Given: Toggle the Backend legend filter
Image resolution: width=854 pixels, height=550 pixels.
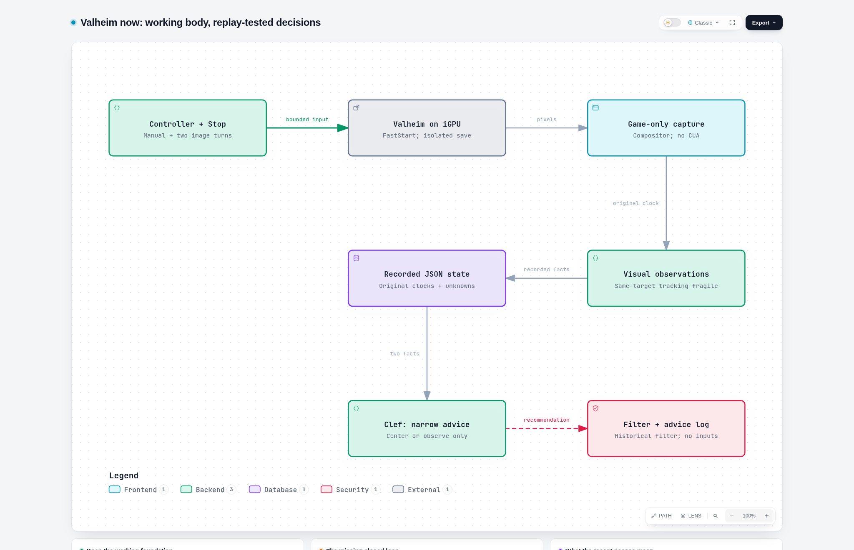Looking at the screenshot, I should [x=208, y=490].
